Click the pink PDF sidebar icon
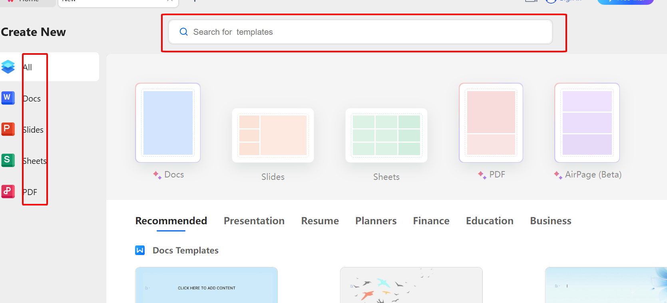 (x=8, y=191)
